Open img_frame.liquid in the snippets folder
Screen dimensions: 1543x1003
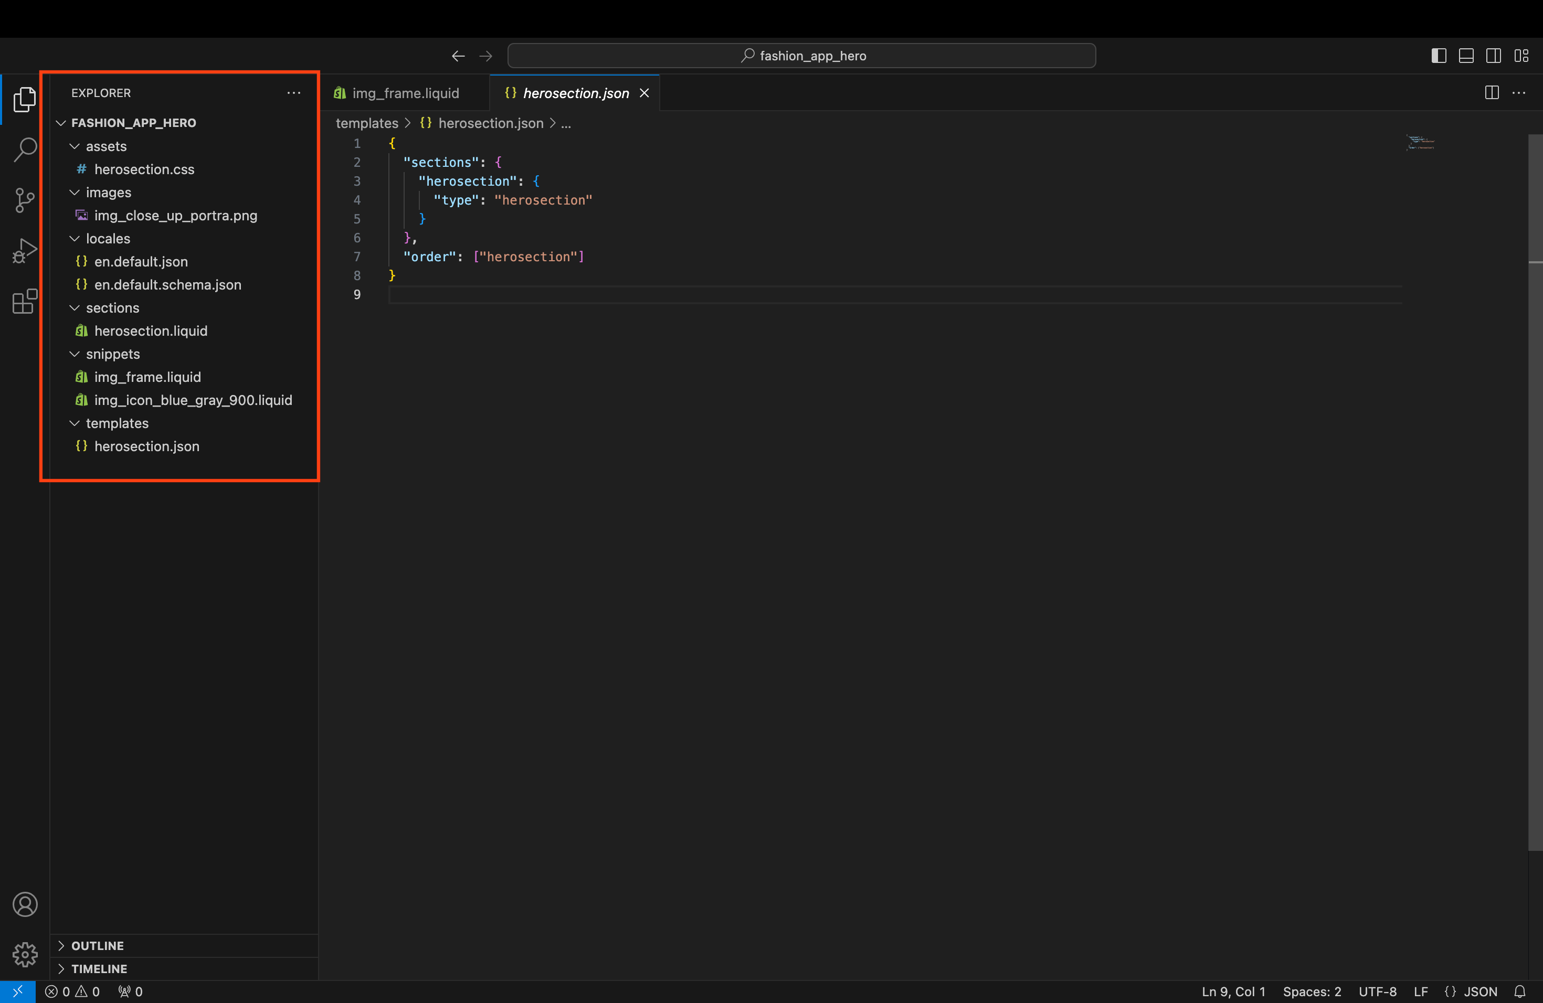[x=184, y=377]
